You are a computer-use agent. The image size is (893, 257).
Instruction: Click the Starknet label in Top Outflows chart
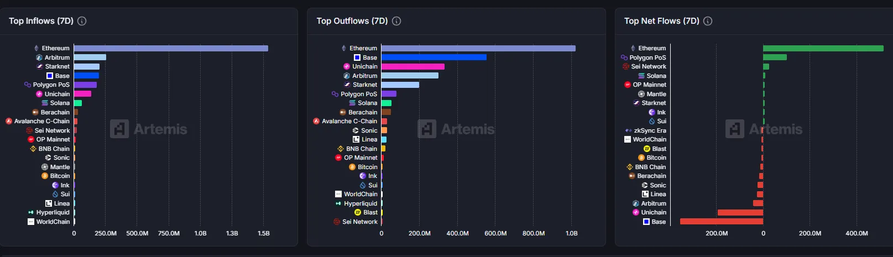(x=365, y=85)
